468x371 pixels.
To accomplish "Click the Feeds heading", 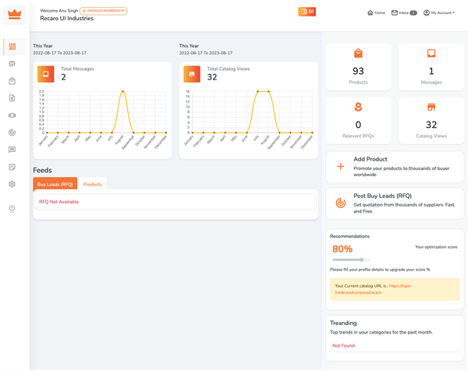I will [x=42, y=170].
